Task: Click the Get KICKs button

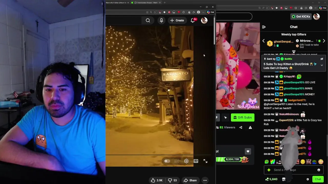Action: [x=301, y=16]
